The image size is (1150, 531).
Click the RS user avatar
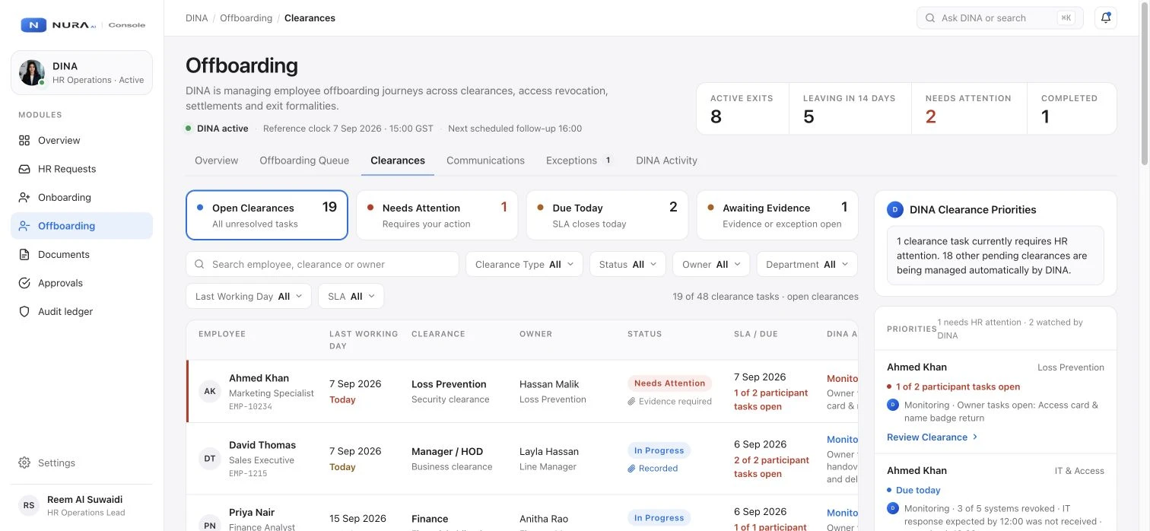point(29,506)
